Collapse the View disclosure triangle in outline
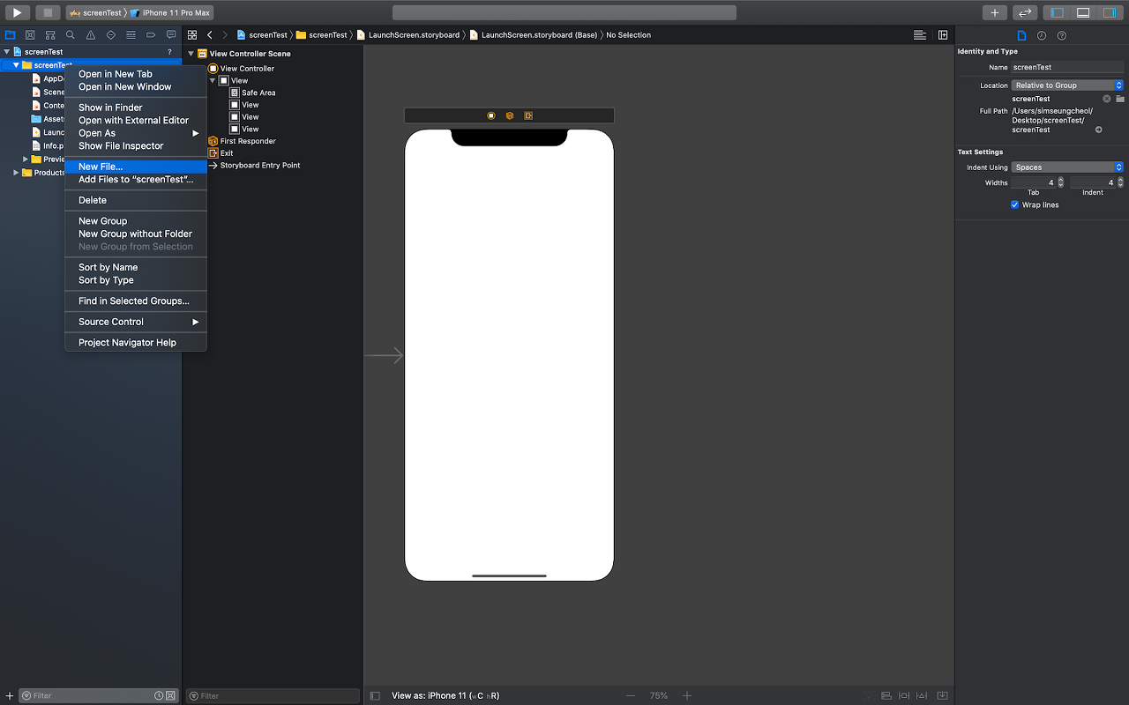This screenshot has width=1129, height=705. (x=213, y=80)
